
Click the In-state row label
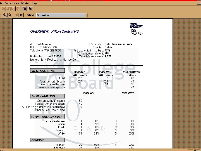point(60,145)
